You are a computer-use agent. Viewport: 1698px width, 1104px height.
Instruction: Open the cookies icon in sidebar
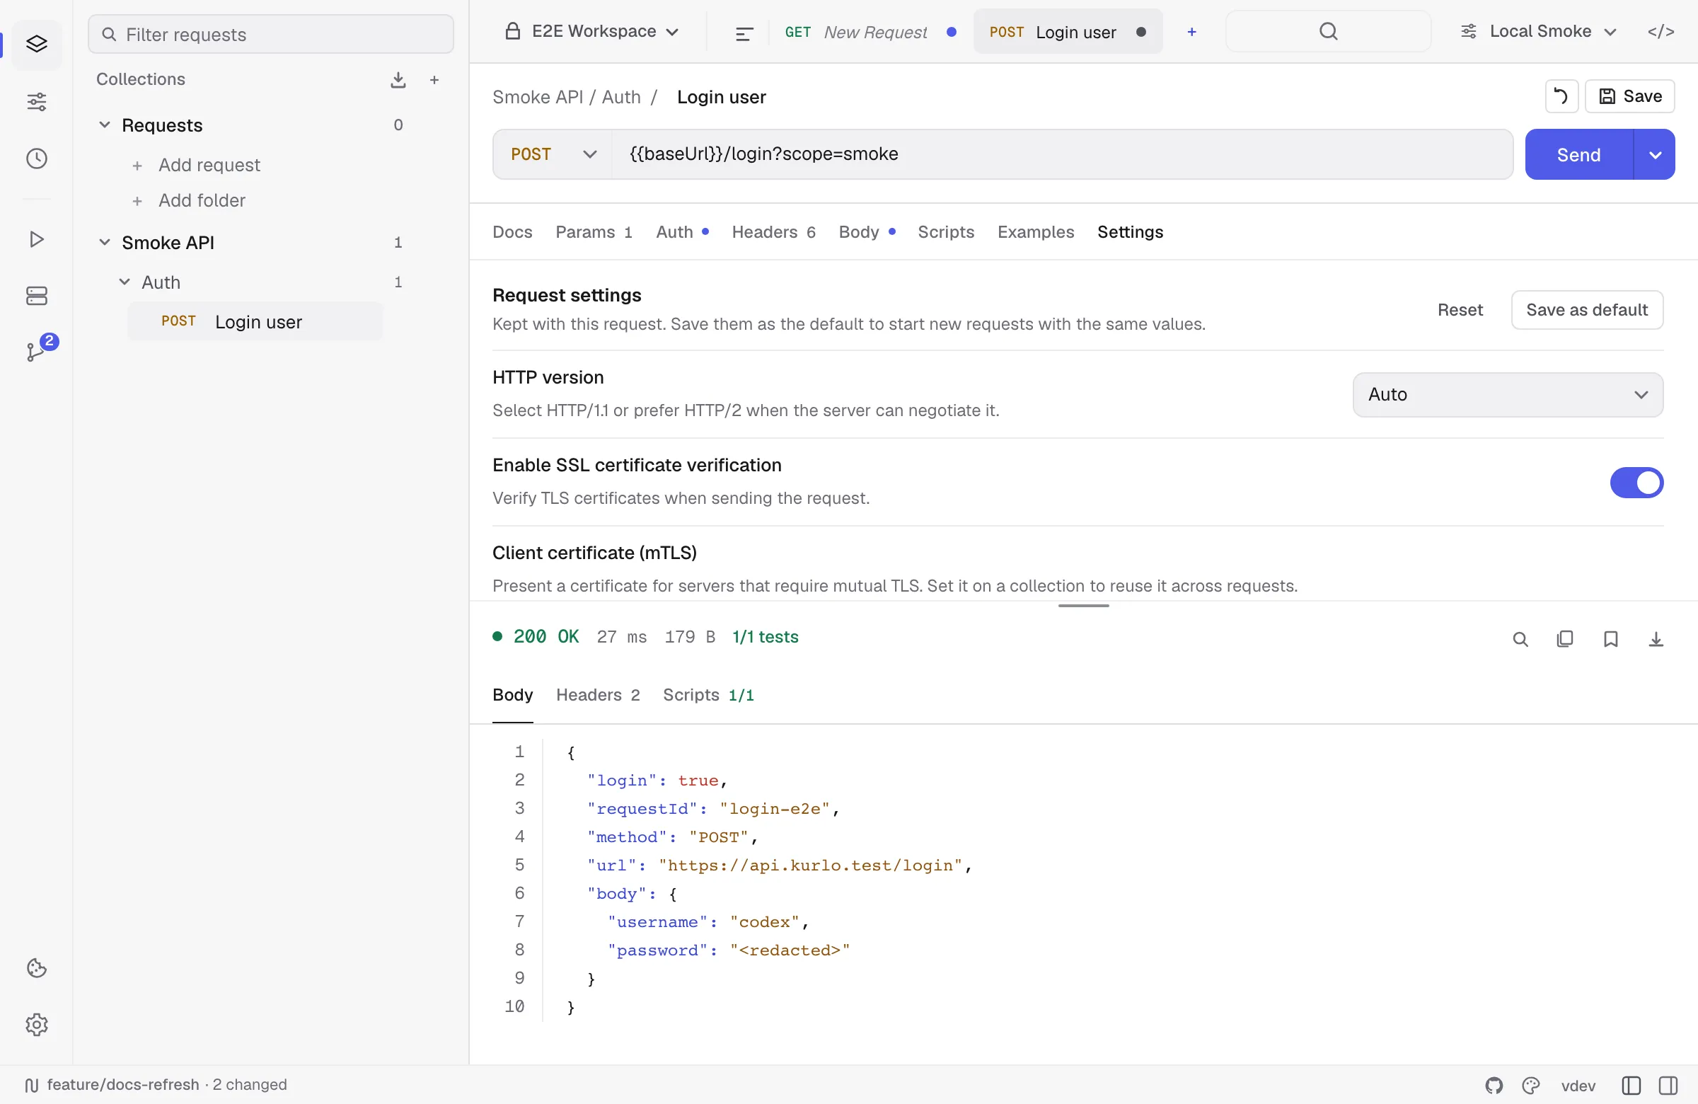click(x=36, y=967)
